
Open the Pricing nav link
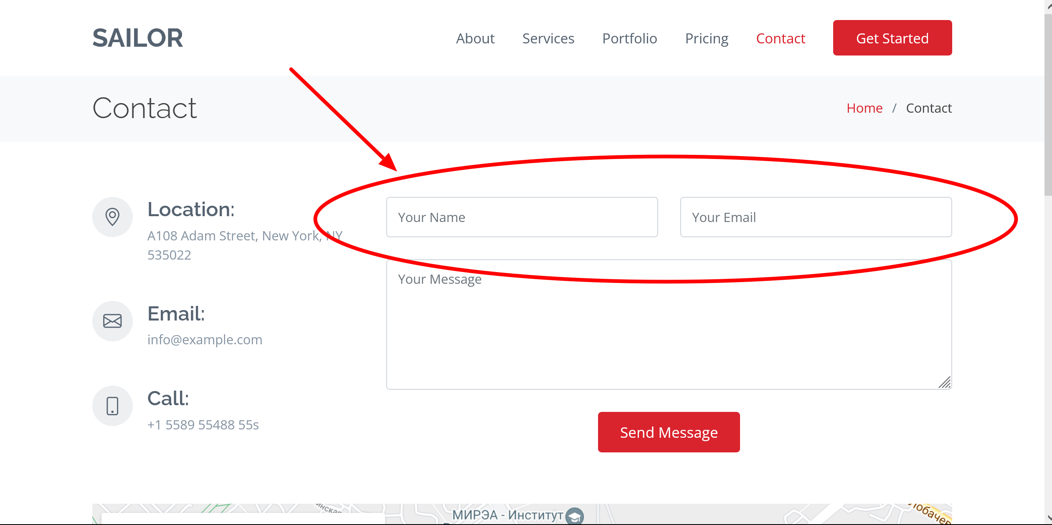pos(707,38)
